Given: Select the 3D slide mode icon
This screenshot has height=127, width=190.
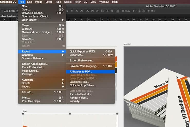Looking at the screenshot, I should pos(148,11).
